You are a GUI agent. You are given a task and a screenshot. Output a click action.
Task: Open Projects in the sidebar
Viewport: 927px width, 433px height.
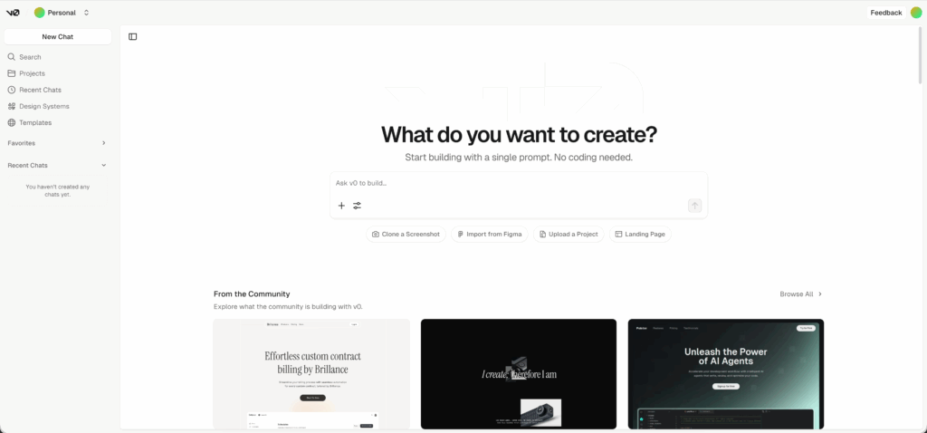point(32,73)
